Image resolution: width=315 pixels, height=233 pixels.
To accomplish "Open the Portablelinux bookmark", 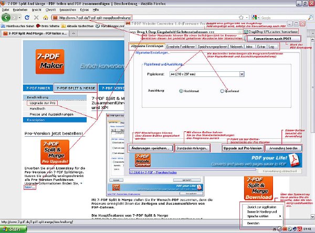I will 110,26.
